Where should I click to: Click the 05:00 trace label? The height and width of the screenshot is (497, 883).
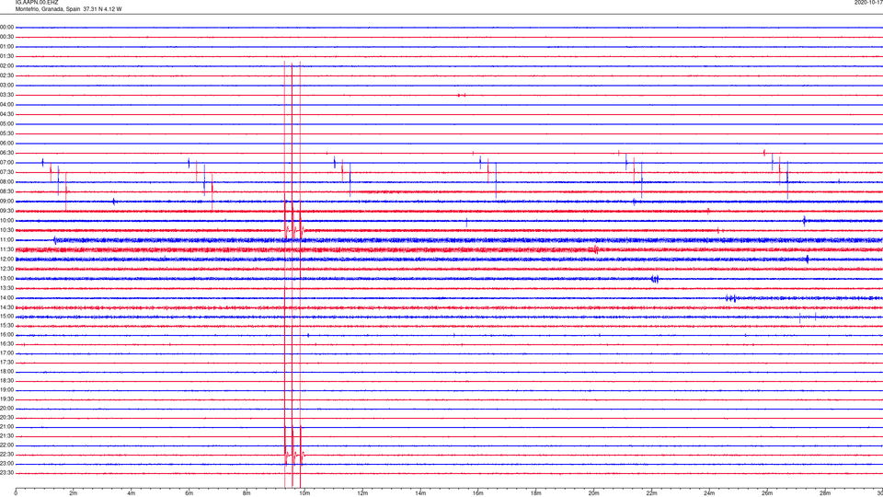click(x=6, y=123)
